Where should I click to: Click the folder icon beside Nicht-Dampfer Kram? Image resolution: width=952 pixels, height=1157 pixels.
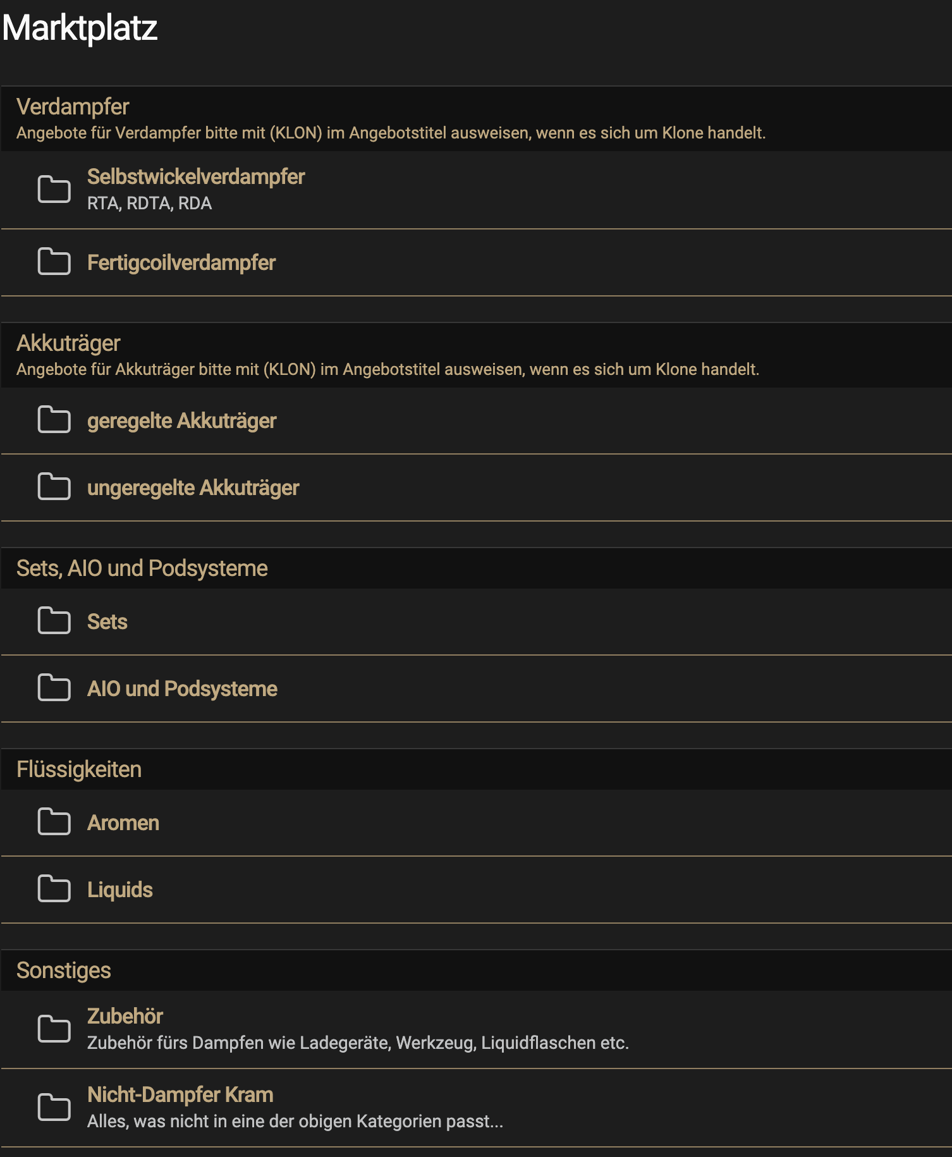54,1107
